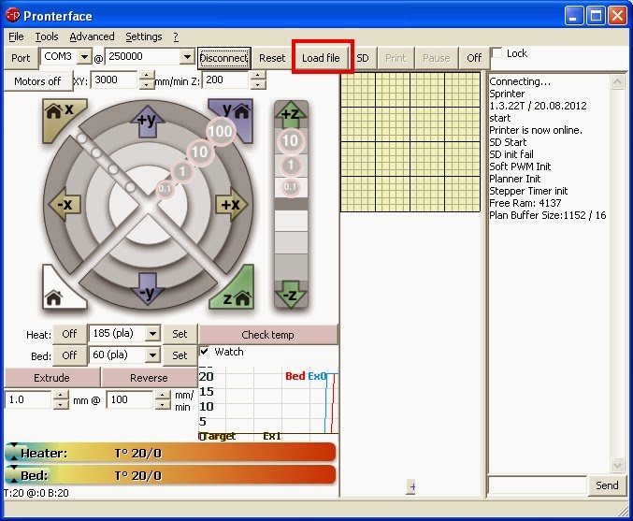Screen dimensions: 633x521
Task: Open the Advanced menu
Action: (x=92, y=36)
